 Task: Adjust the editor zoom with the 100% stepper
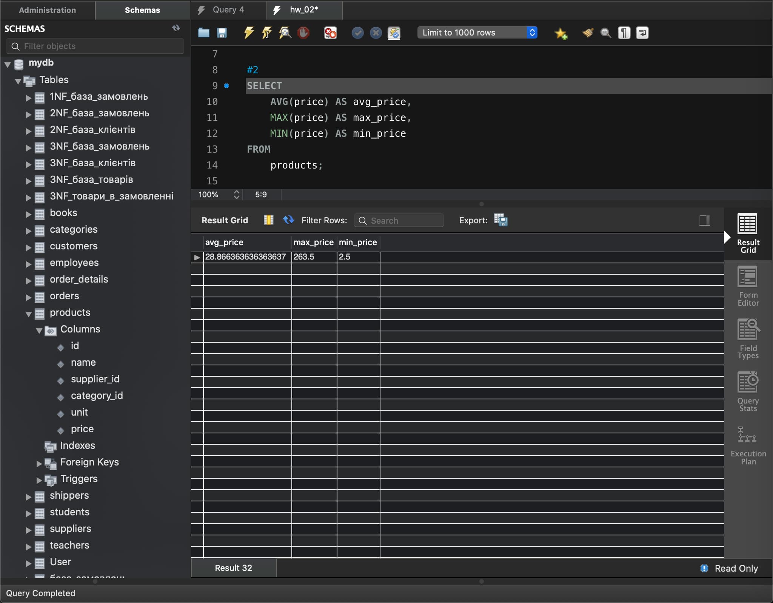pyautogui.click(x=237, y=194)
